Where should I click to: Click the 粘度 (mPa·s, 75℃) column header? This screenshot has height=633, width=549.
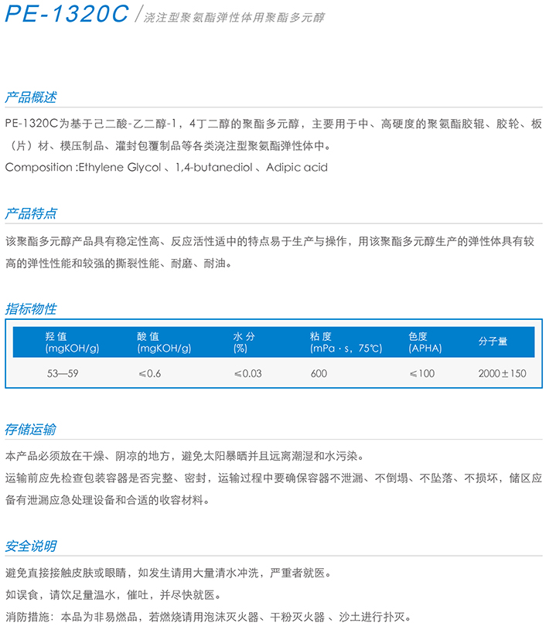[346, 342]
